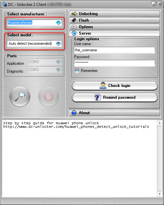Click the gear icon beside Options
Image resolution: width=164 pixels, height=205 pixels.
74,27
